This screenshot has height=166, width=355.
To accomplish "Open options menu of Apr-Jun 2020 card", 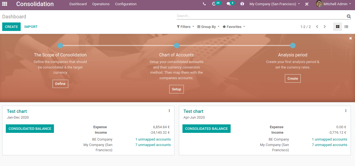I will pos(346,111).
